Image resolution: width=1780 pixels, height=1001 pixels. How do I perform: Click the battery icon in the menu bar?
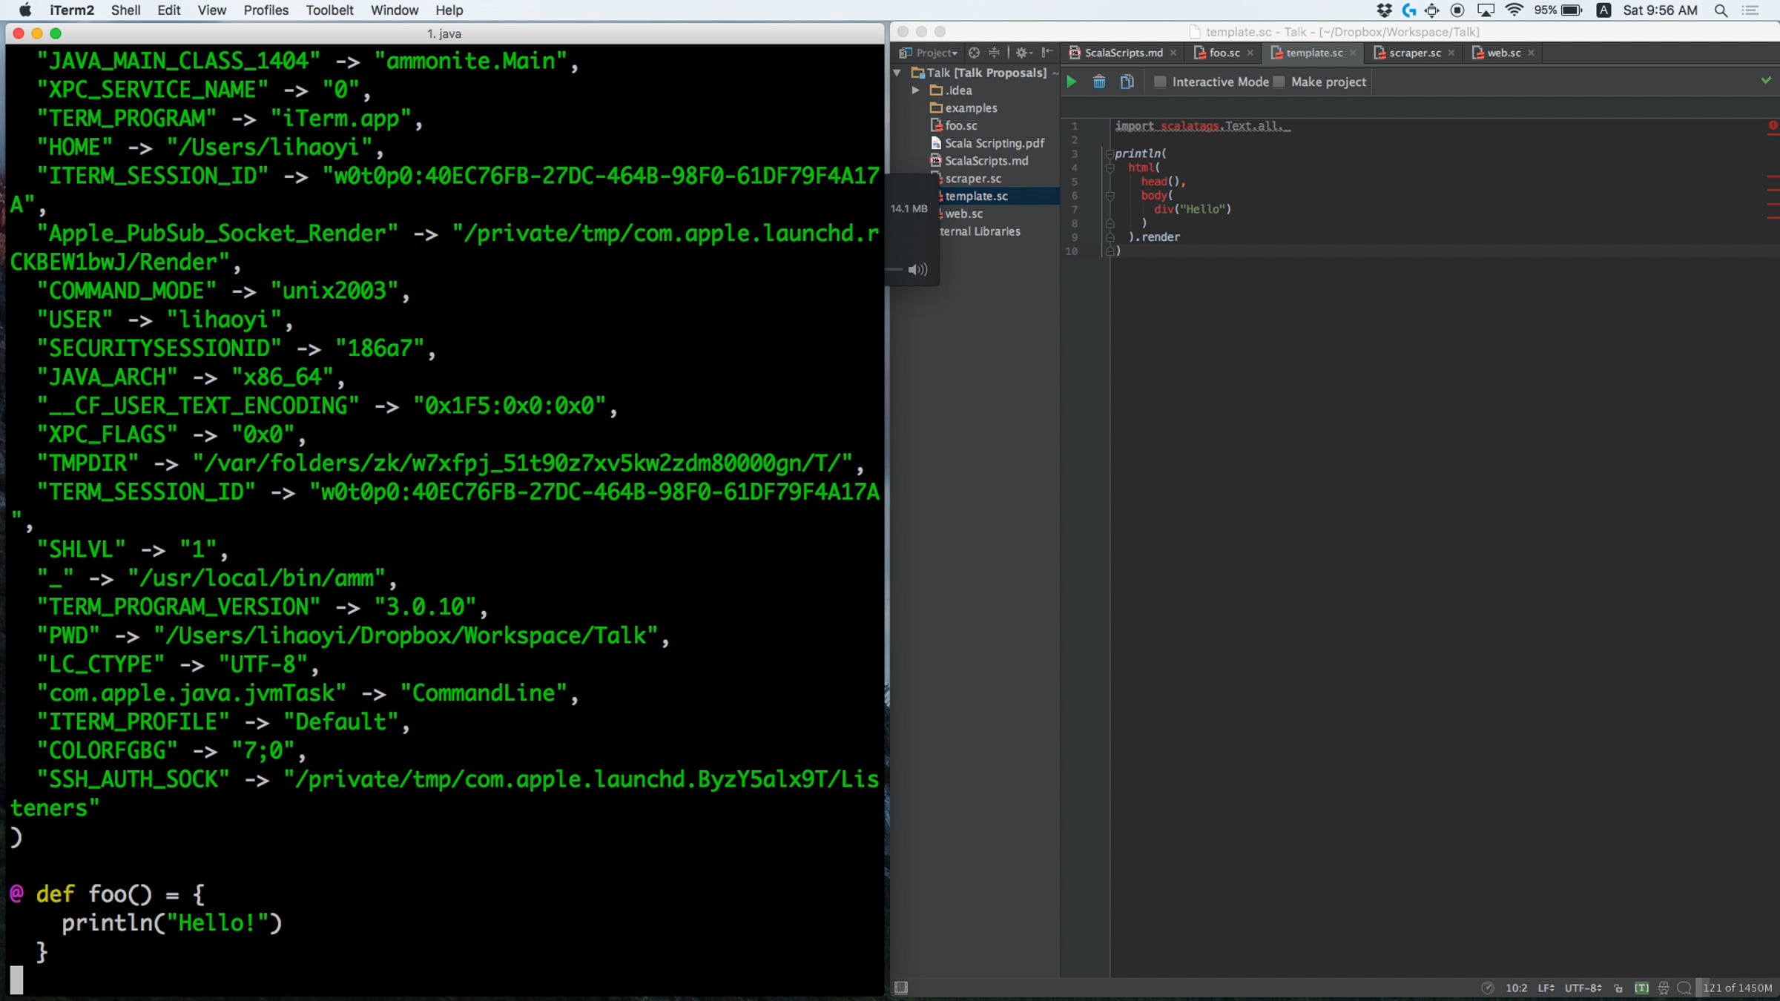[x=1572, y=10]
